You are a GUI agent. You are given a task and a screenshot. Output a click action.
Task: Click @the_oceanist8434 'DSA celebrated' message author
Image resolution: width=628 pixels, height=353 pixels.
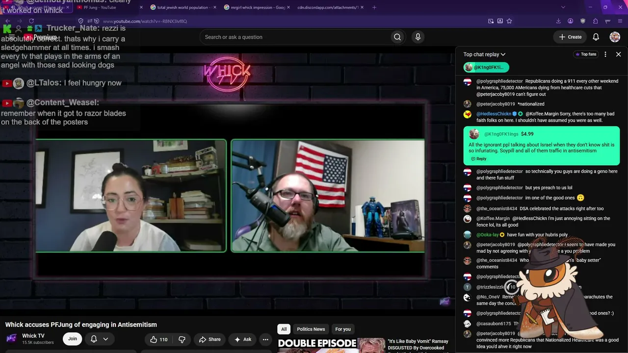click(x=497, y=209)
